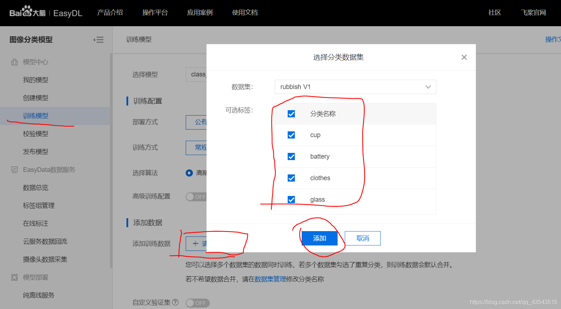Viewport: 561px width, 309px height.
Task: Open 发布模型 in the sidebar
Action: (36, 152)
